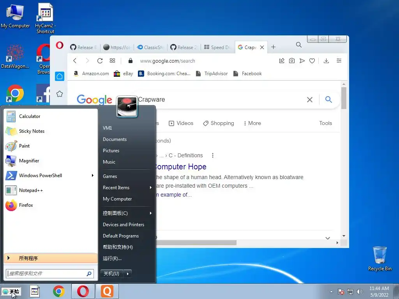
Task: Select the Videos search filter
Action: coord(181,123)
